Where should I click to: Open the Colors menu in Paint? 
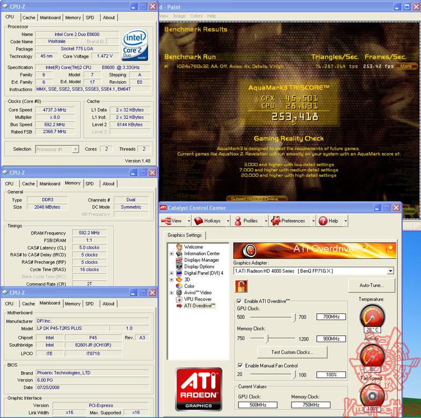[196, 16]
